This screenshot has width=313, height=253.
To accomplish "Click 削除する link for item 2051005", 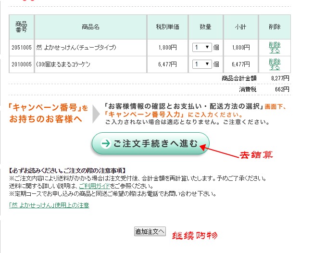I will pos(274,48).
